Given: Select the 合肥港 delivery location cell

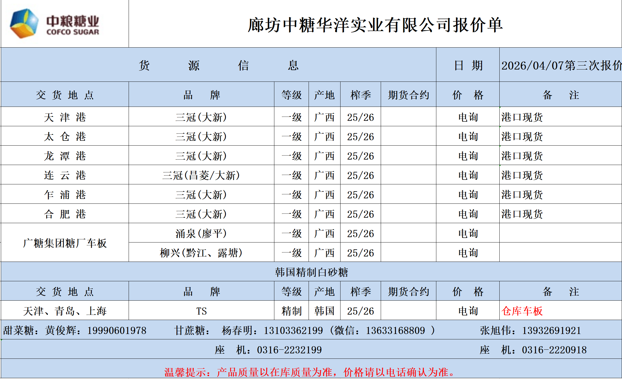Looking at the screenshot, I should pos(65,214).
